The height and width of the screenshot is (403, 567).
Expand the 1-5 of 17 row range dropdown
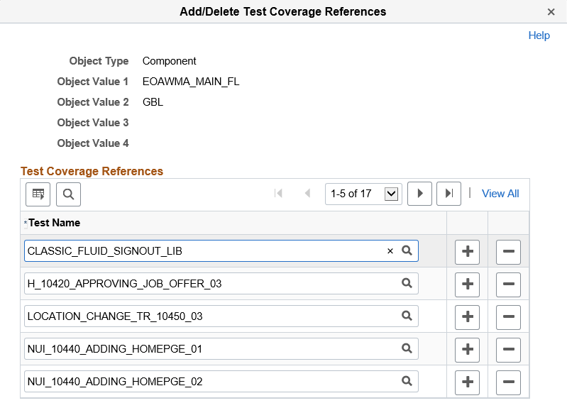click(391, 194)
